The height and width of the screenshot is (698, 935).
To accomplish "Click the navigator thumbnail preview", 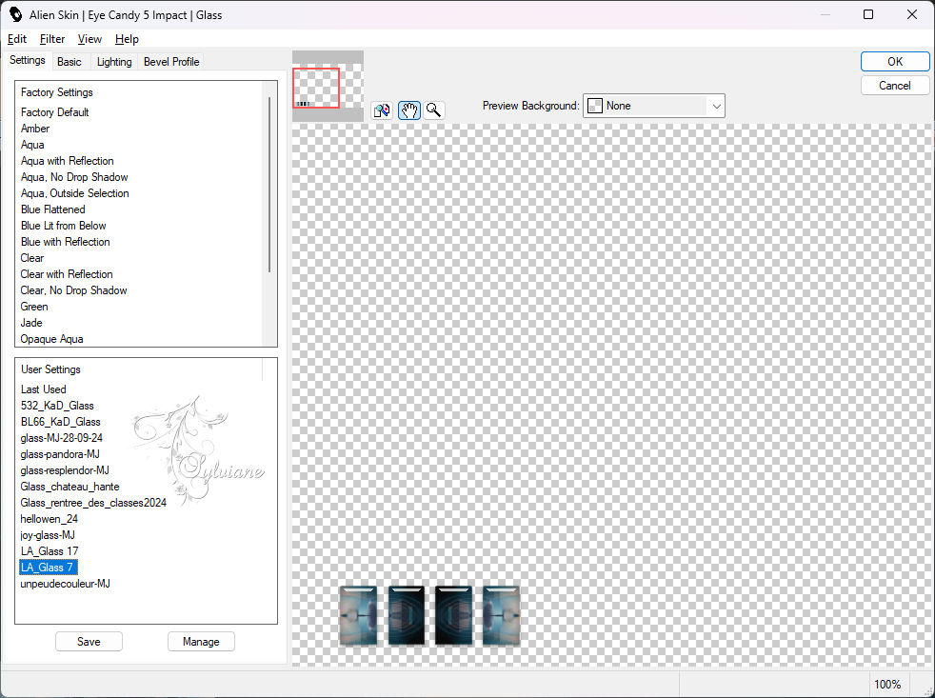I will [x=328, y=86].
